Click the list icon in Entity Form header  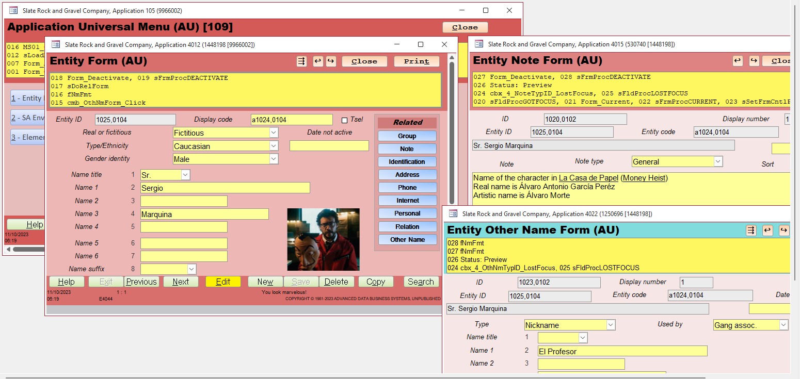[x=301, y=61]
